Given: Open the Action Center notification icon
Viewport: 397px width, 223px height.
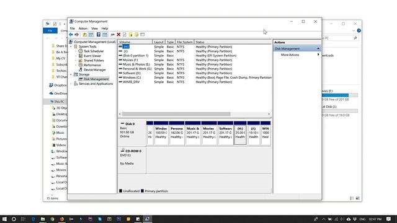Looking at the screenshot, I should pos(389,219).
